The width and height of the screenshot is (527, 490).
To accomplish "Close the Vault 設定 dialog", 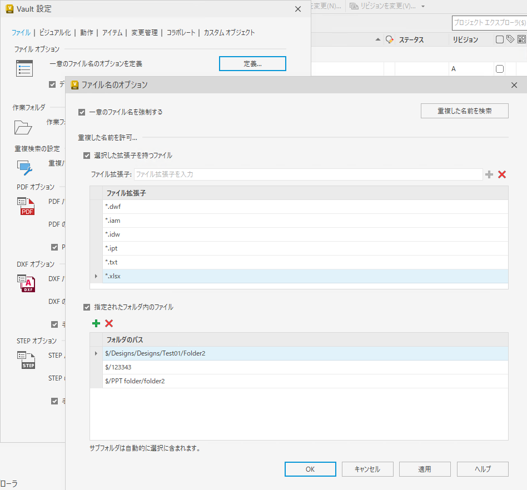I will tap(298, 9).
